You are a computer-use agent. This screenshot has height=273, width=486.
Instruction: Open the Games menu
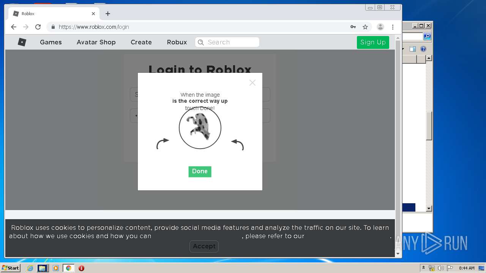[51, 42]
